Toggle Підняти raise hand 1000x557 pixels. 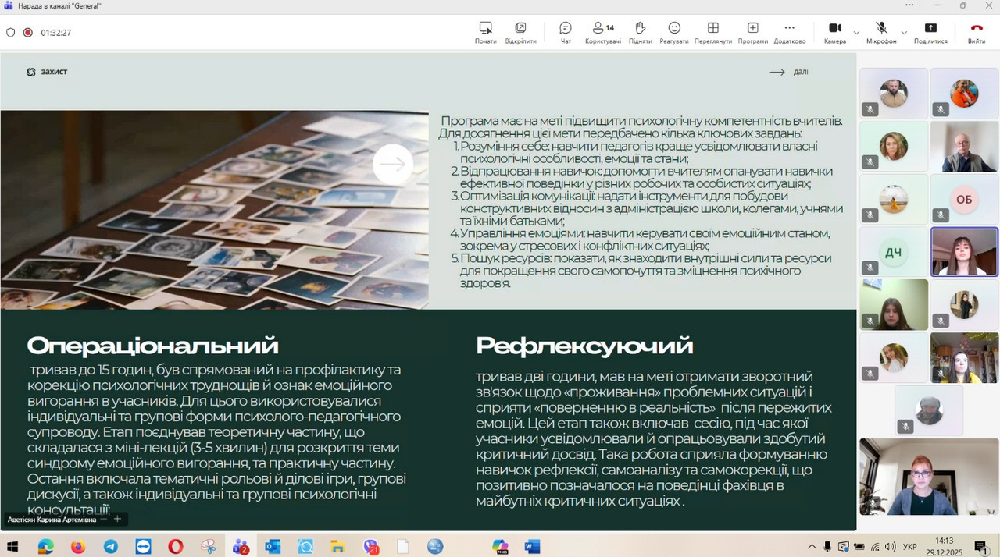[x=640, y=32]
